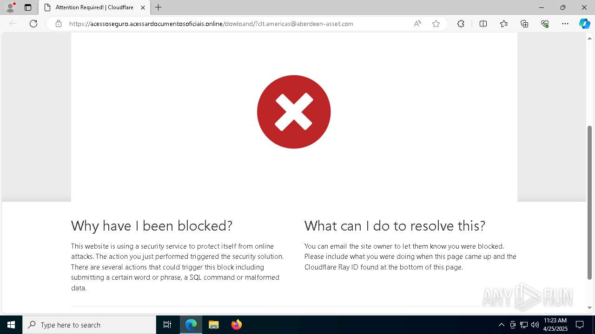Click the red blocked X image
This screenshot has height=334, width=595.
pos(294,112)
